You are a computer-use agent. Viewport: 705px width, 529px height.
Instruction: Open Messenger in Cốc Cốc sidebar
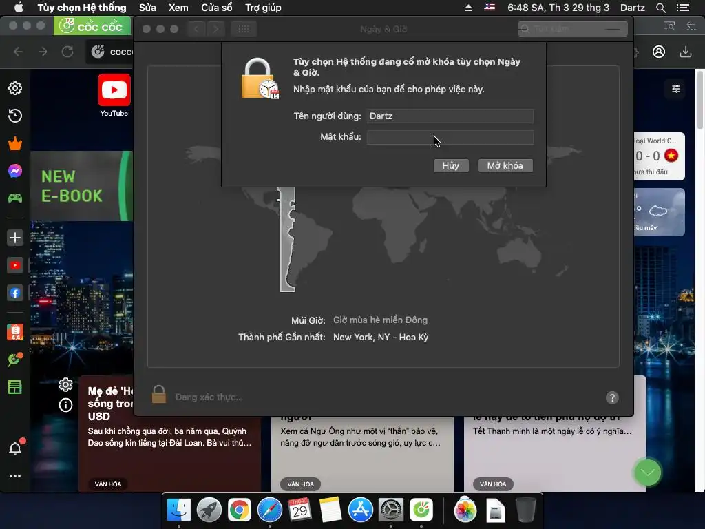point(15,171)
